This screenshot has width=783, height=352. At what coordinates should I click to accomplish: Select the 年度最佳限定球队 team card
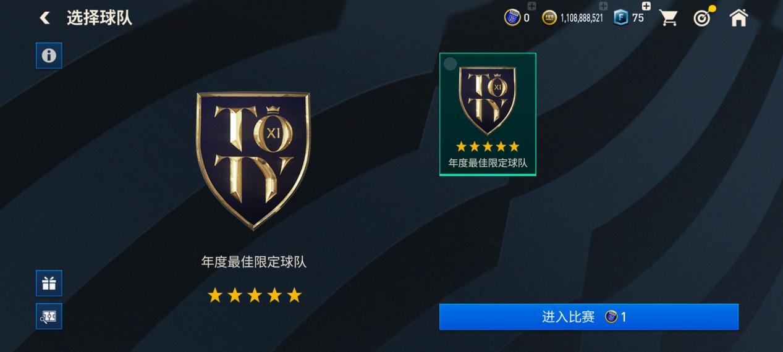pyautogui.click(x=488, y=114)
